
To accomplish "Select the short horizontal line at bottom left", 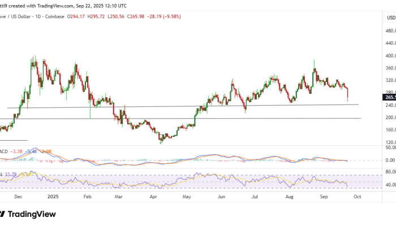I will click(x=14, y=140).
